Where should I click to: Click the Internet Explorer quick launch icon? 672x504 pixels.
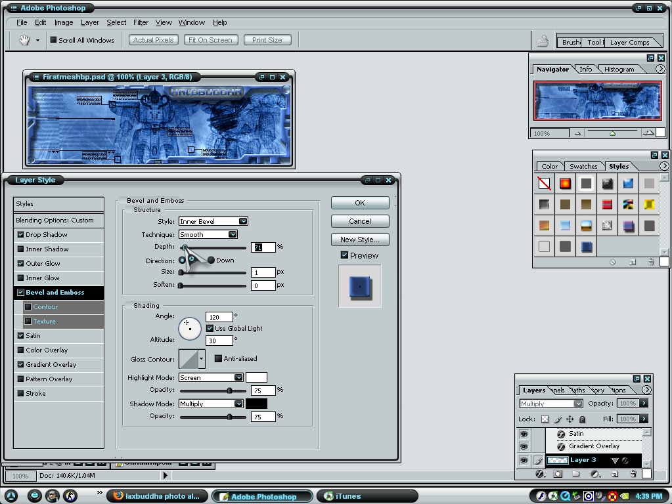[34, 496]
